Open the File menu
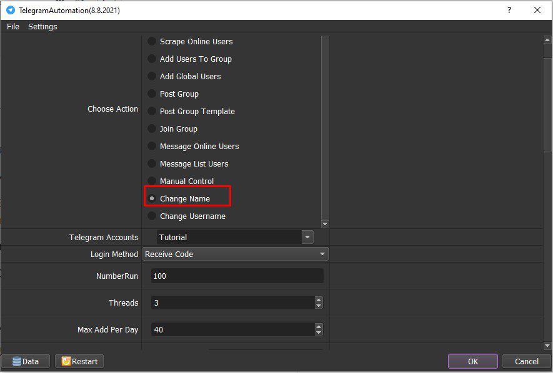 click(x=13, y=26)
